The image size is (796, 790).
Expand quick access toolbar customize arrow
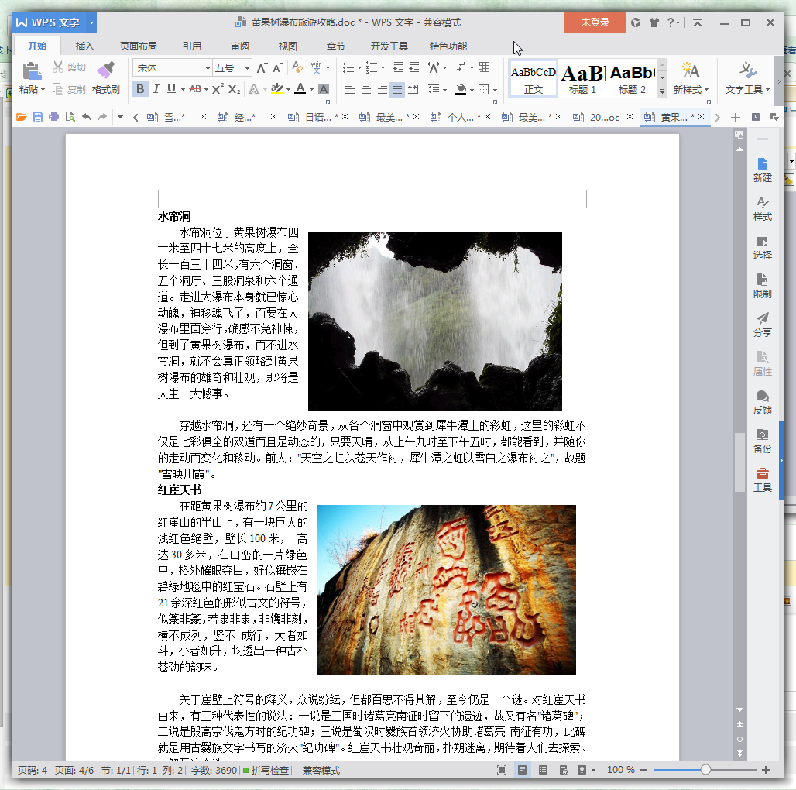coord(120,117)
